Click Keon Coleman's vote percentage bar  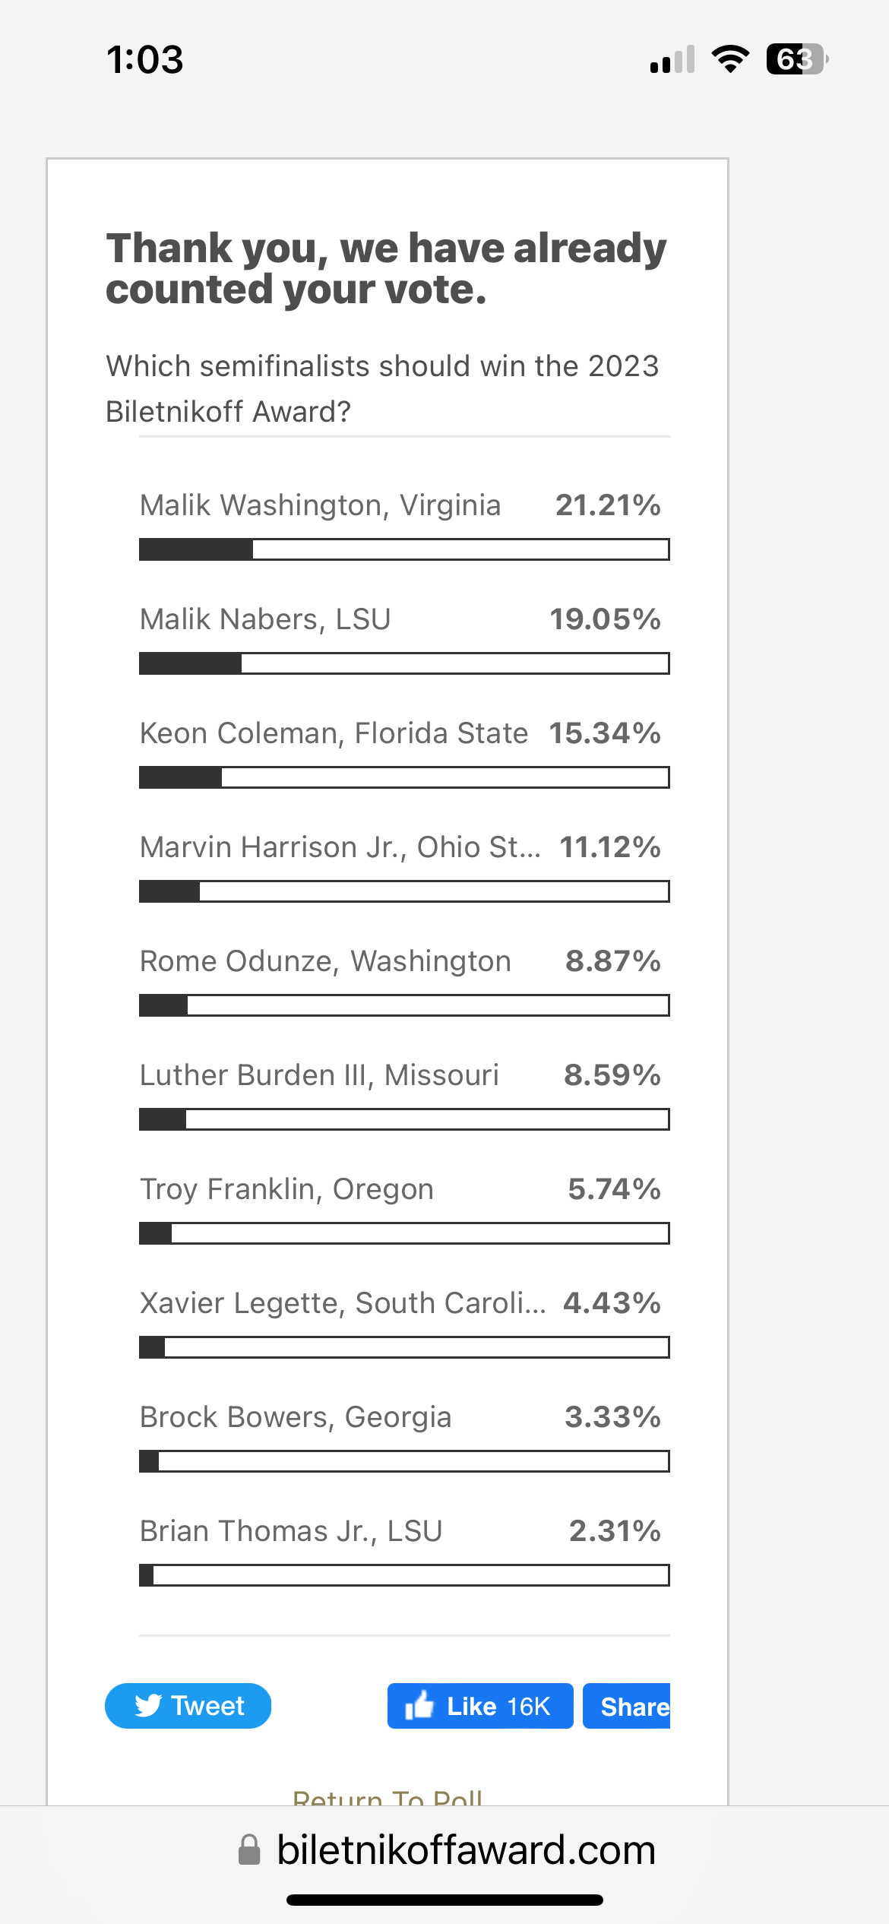click(403, 777)
